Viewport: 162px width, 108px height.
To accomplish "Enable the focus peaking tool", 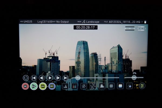I will [102, 86].
